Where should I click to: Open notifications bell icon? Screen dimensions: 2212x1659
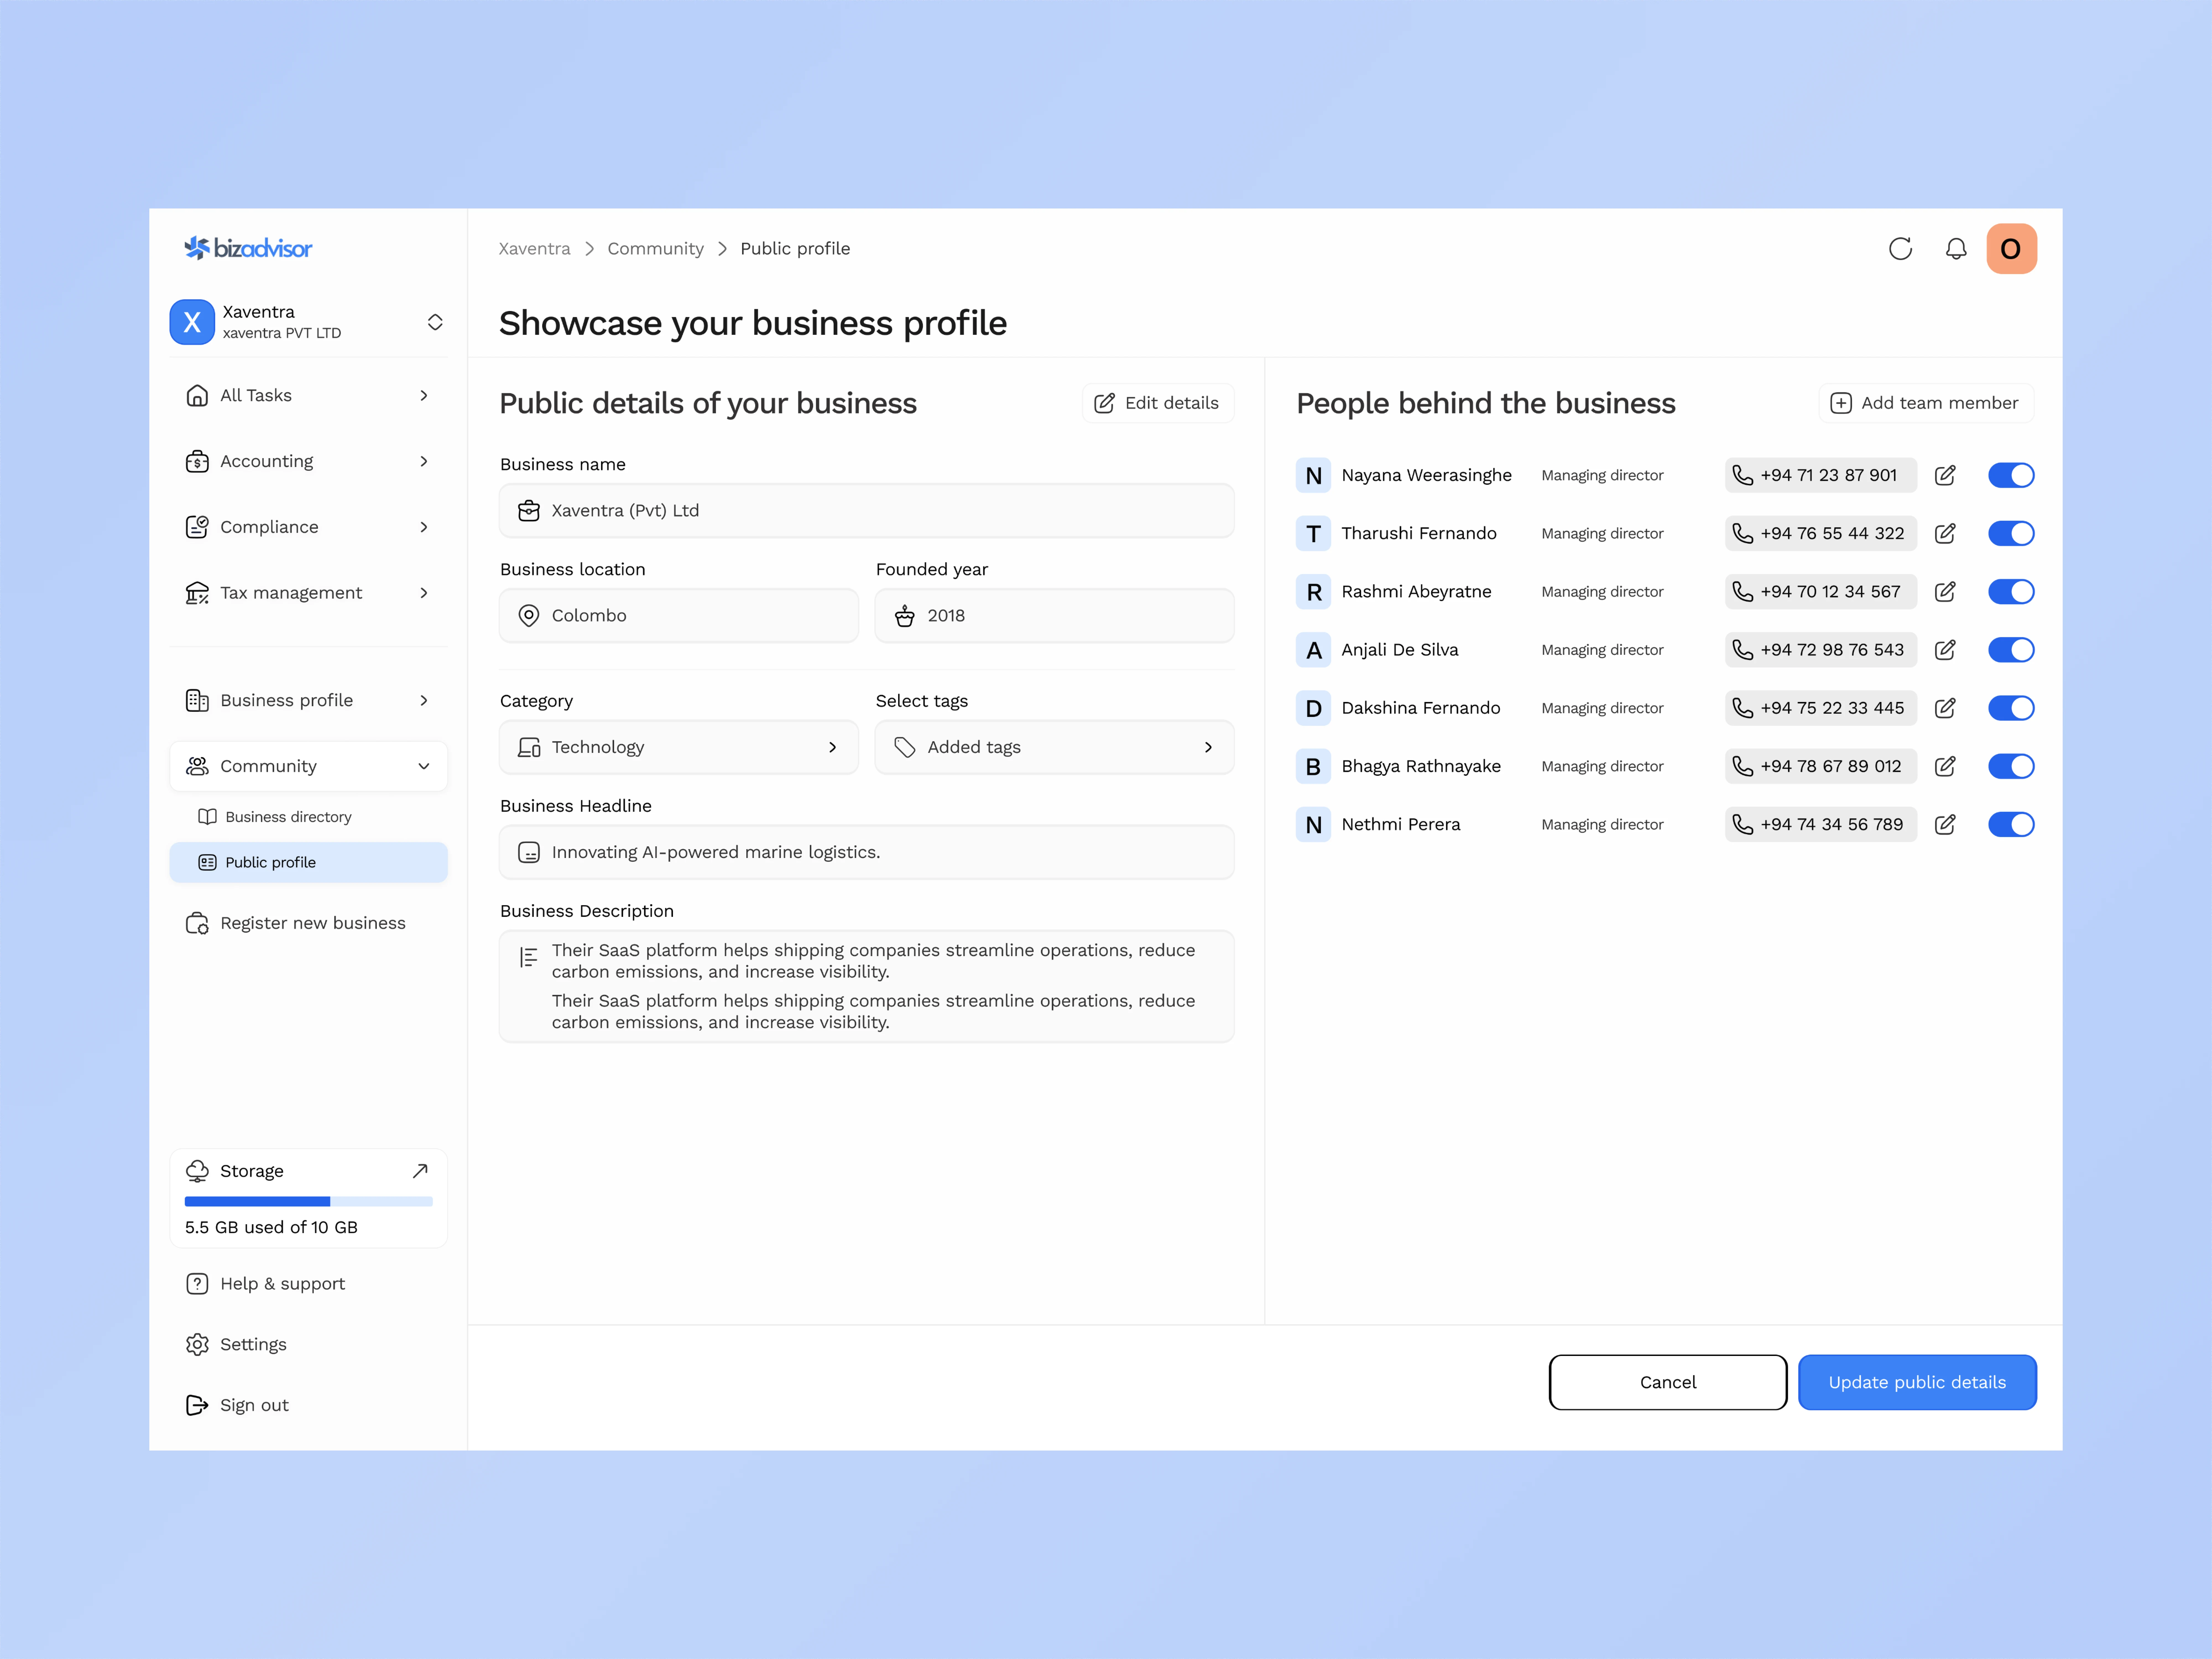pyautogui.click(x=1956, y=249)
